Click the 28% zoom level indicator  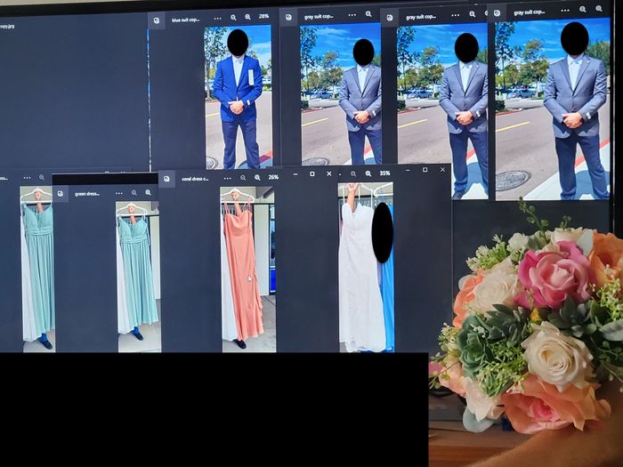coord(263,17)
